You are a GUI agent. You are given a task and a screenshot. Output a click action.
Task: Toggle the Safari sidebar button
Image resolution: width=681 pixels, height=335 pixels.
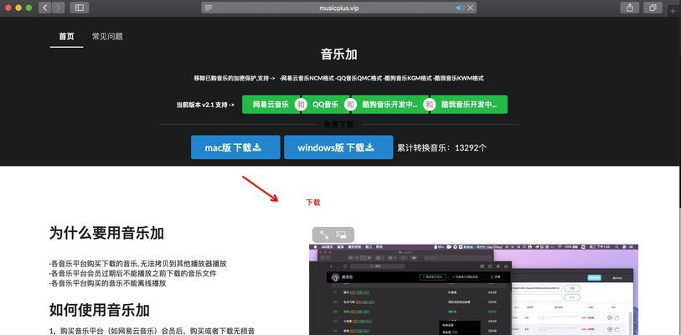pos(79,8)
